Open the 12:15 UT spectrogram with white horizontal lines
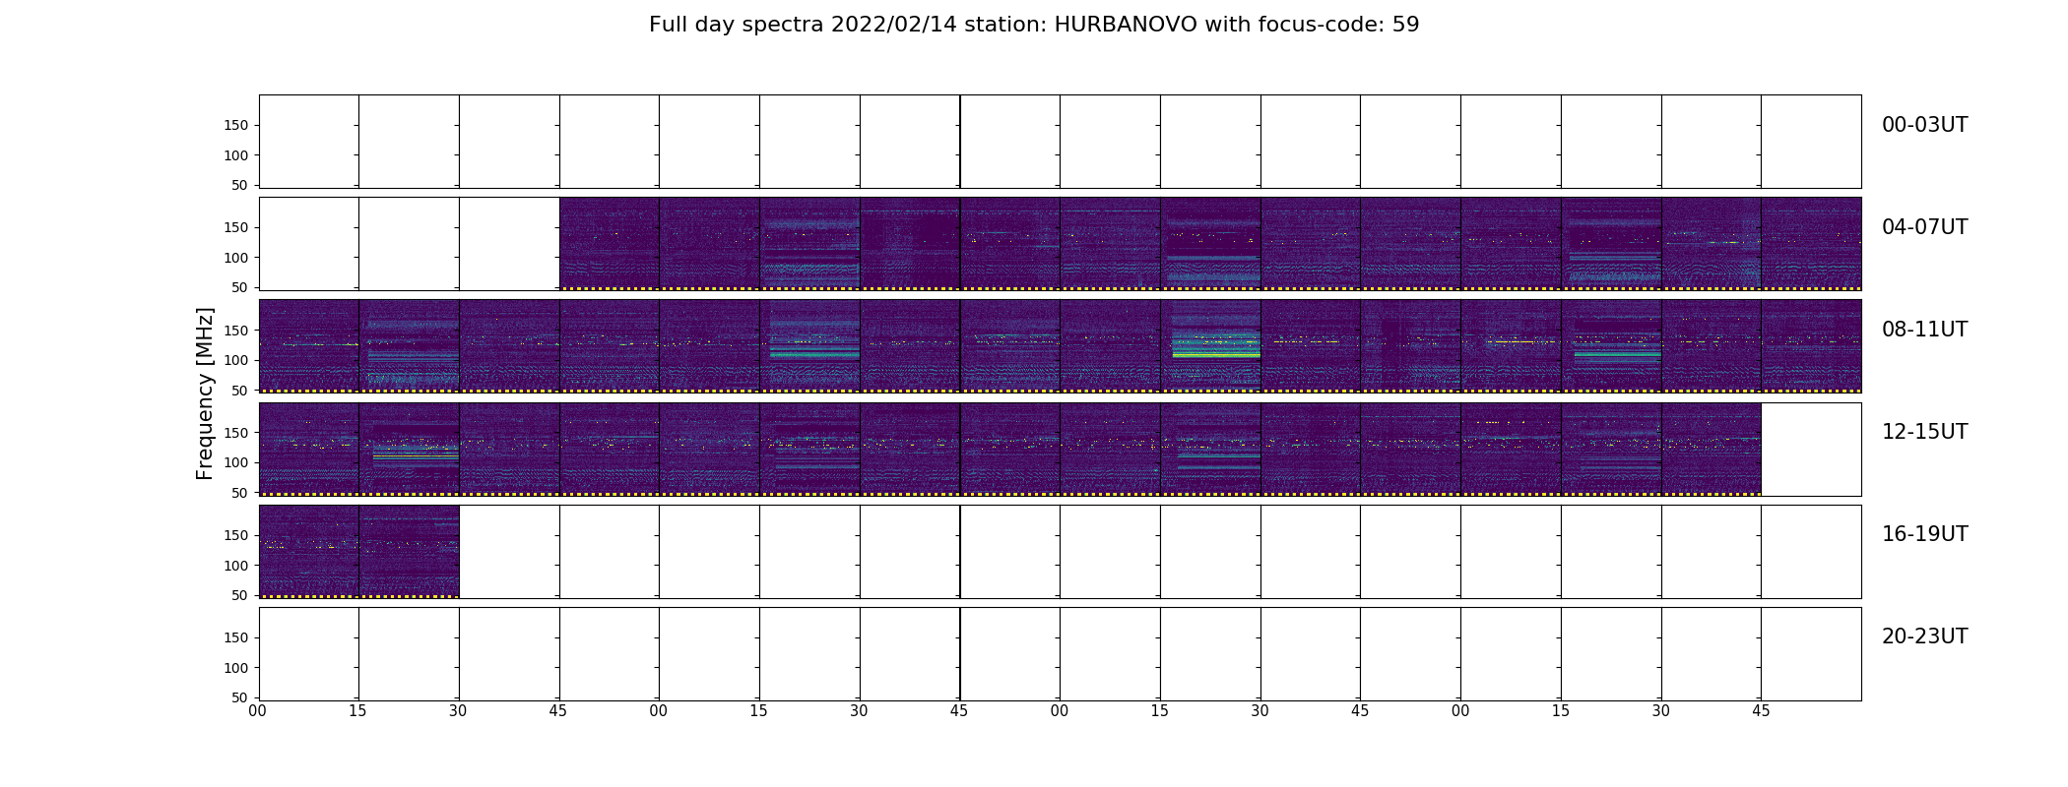Image resolution: width=2068 pixels, height=787 pixels. coord(409,449)
